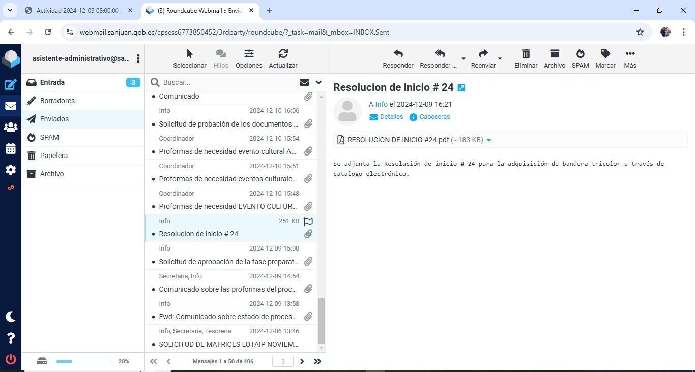Open the calendar icon in sidebar
This screenshot has height=372, width=695.
coord(11,149)
